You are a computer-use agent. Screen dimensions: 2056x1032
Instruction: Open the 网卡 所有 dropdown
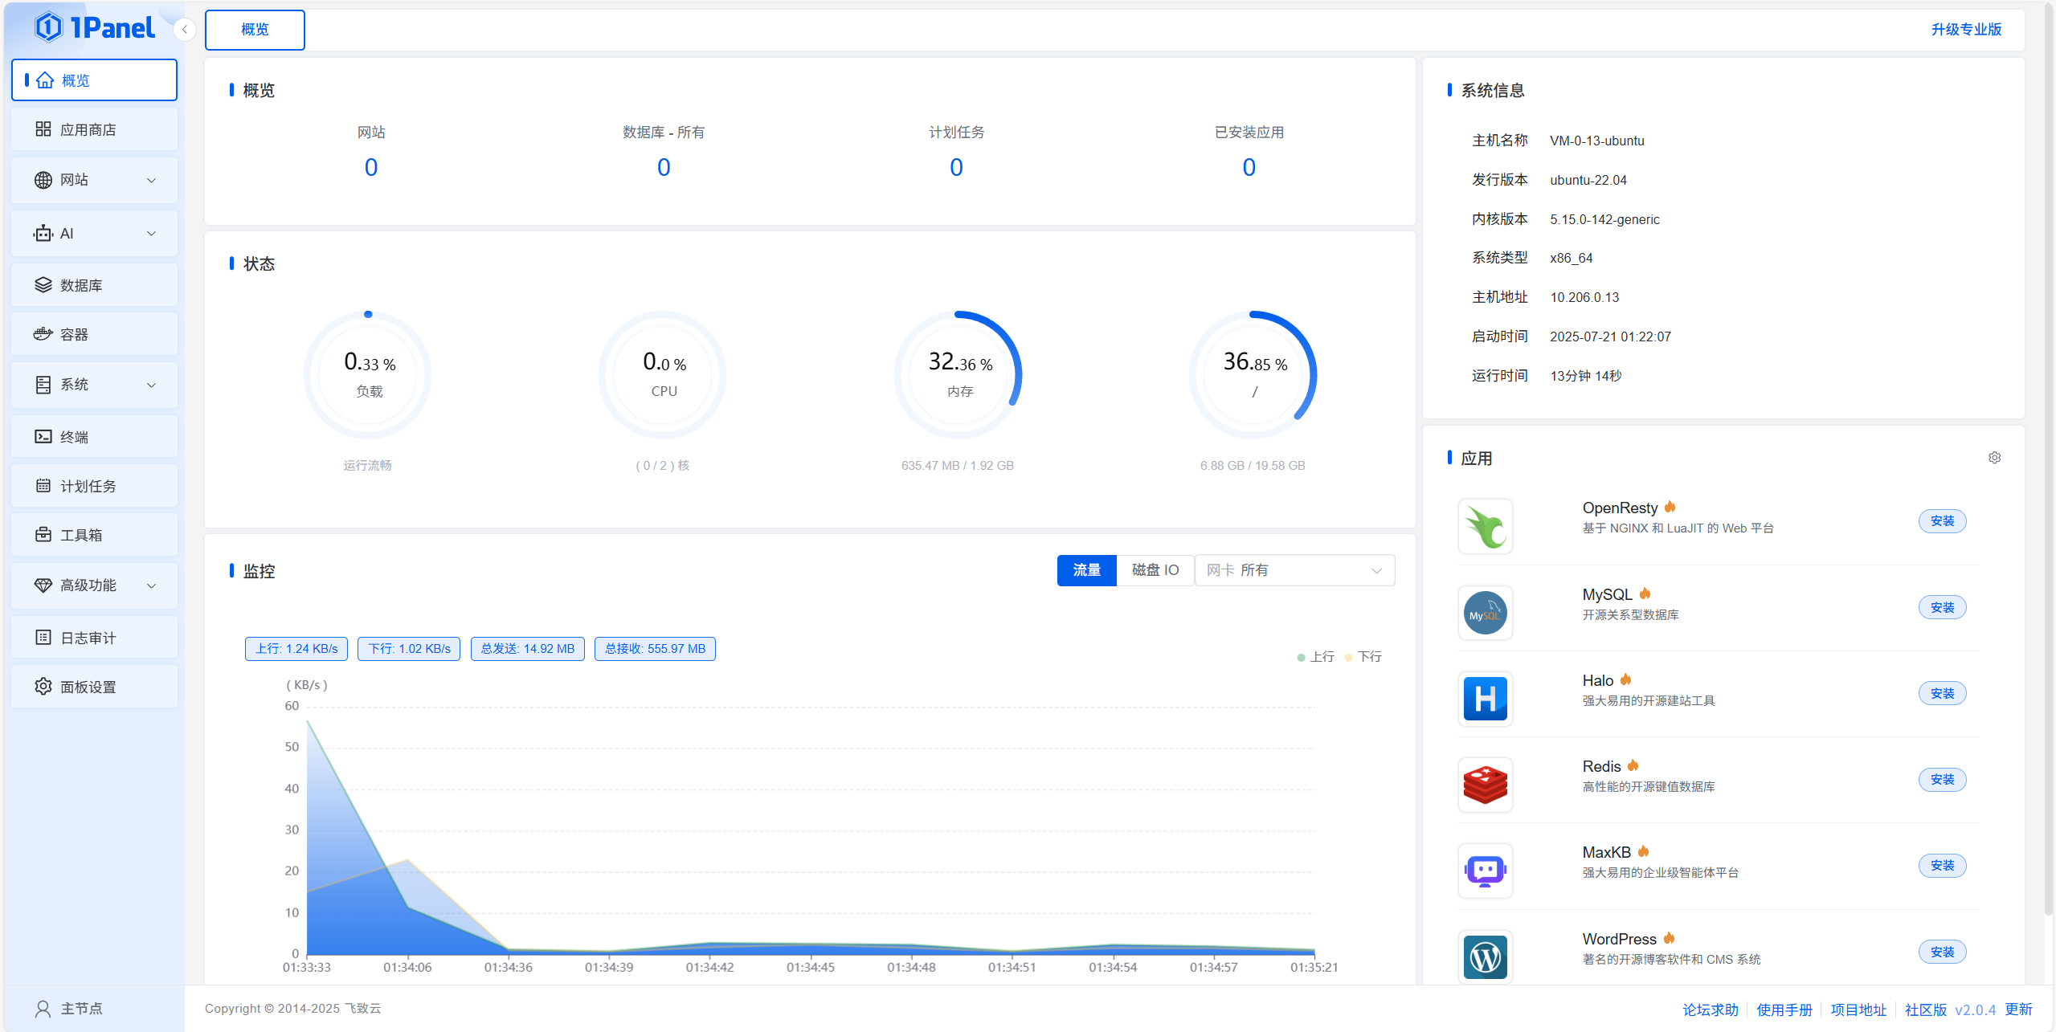1294,570
